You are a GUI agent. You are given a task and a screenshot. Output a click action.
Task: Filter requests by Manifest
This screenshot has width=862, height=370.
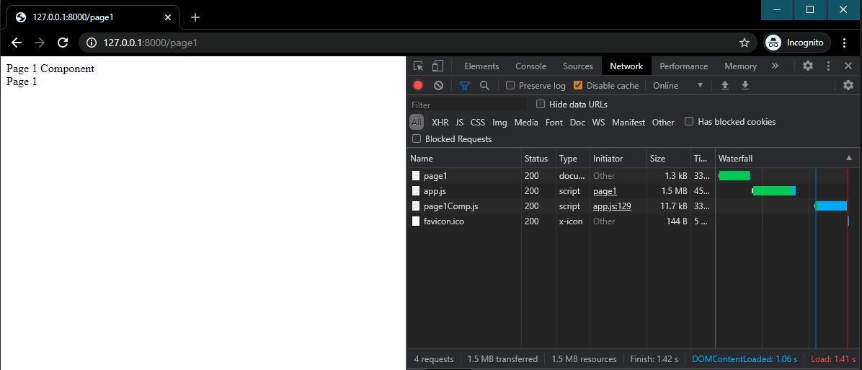click(x=628, y=122)
